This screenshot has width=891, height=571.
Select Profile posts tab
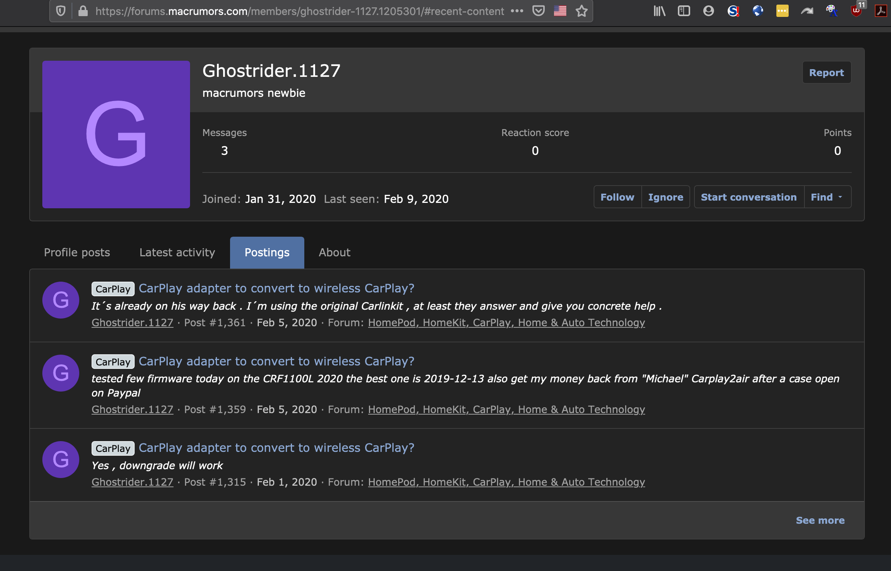click(77, 252)
